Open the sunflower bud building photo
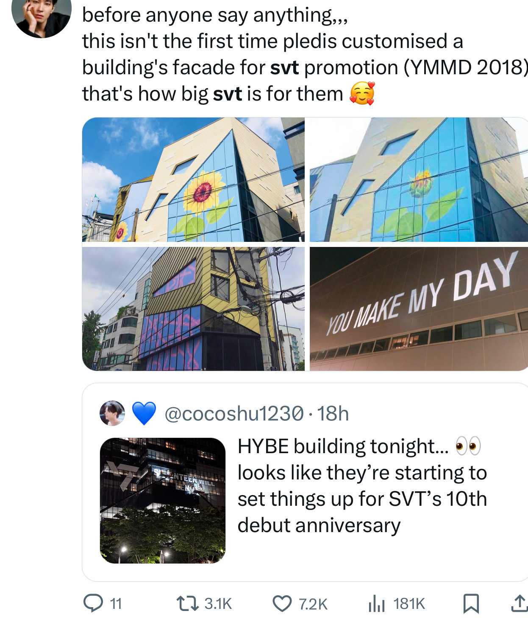This screenshot has width=528, height=625. 419,179
